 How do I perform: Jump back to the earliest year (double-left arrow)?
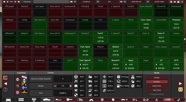pos(4,2)
